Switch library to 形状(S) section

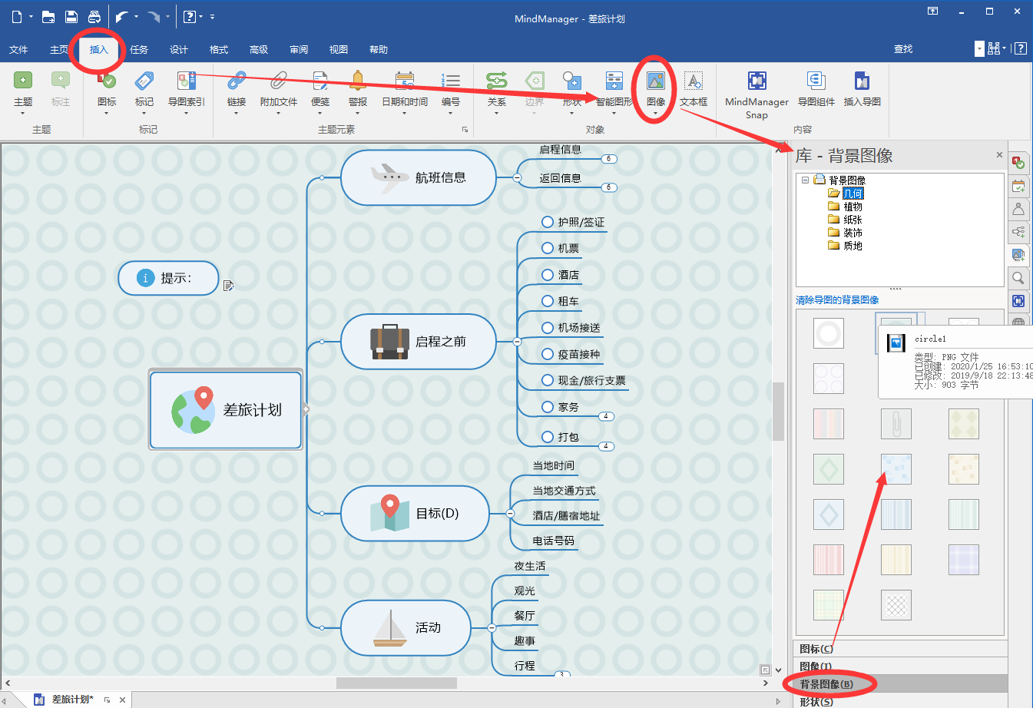[900, 701]
